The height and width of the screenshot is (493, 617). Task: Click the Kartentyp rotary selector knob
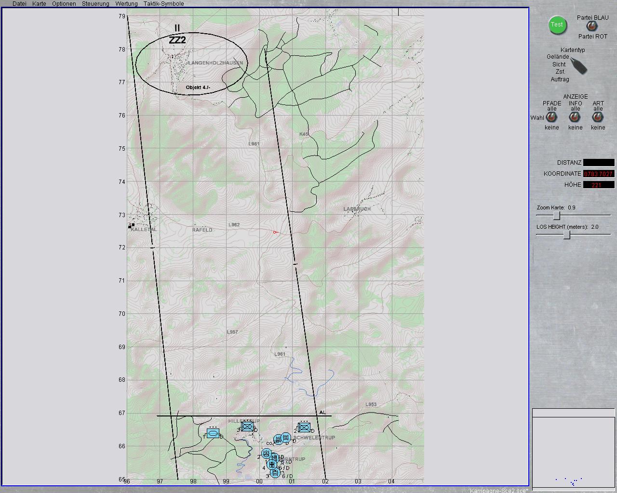tap(578, 65)
